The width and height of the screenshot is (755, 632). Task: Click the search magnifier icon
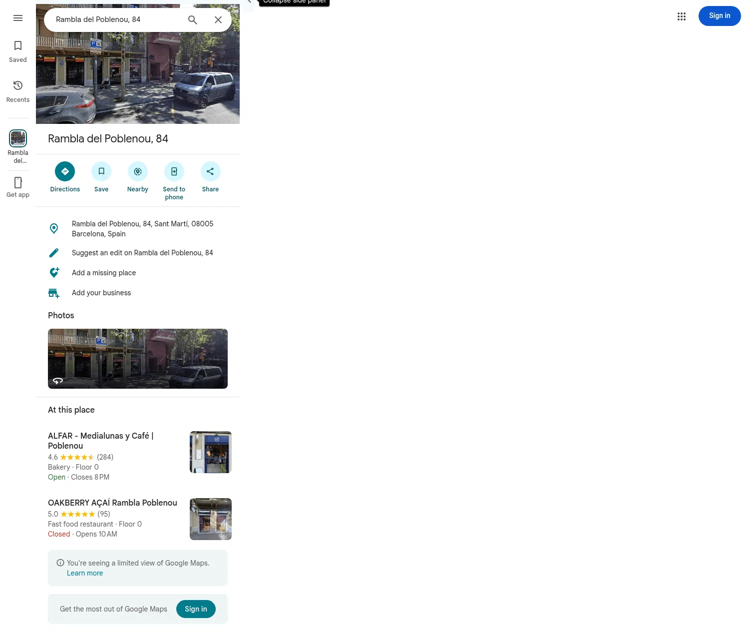click(x=193, y=20)
